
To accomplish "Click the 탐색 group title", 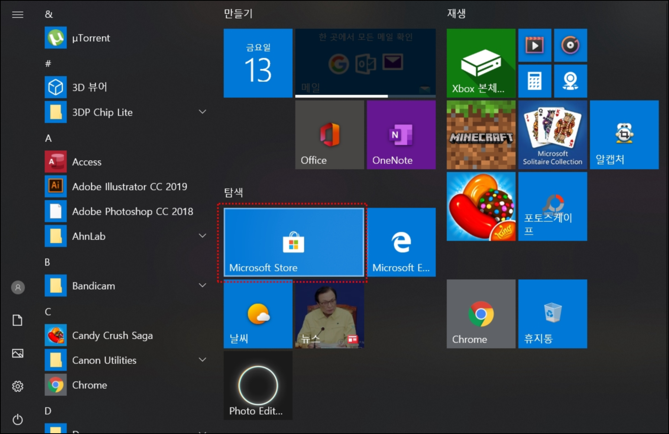I will pos(233,192).
